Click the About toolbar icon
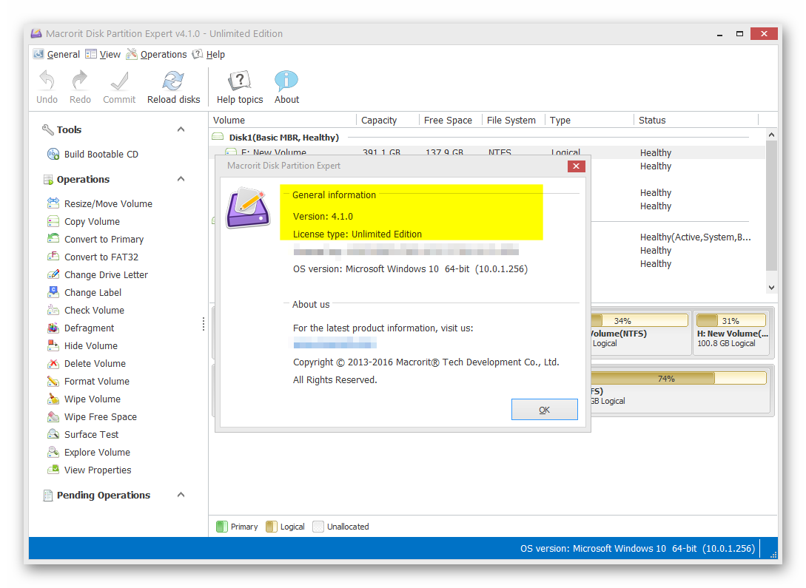806x588 pixels. (x=286, y=81)
